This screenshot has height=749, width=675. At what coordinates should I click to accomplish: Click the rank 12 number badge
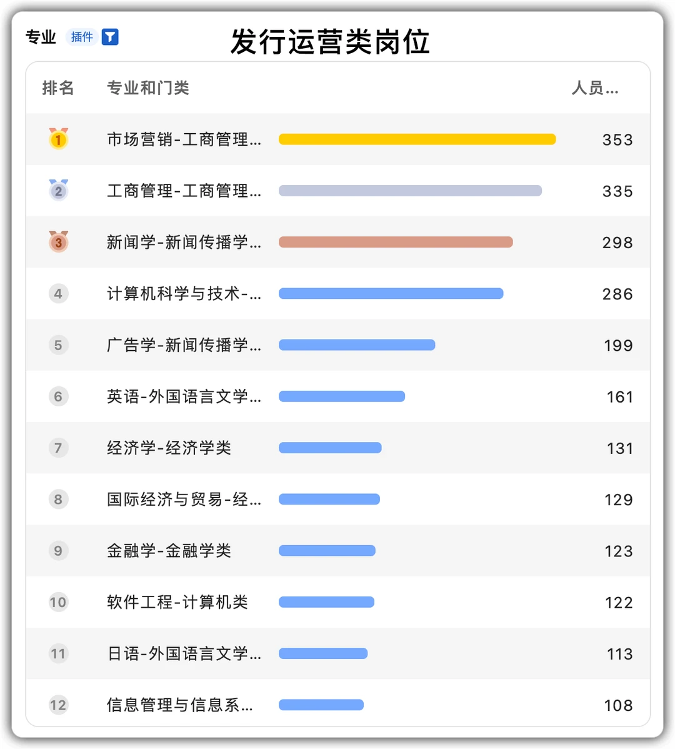pyautogui.click(x=58, y=705)
